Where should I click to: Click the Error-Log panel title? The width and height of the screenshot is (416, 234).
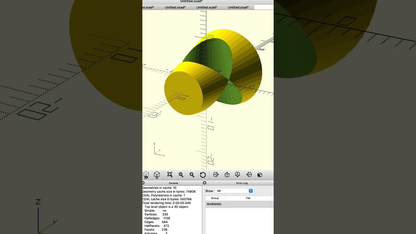click(x=242, y=183)
